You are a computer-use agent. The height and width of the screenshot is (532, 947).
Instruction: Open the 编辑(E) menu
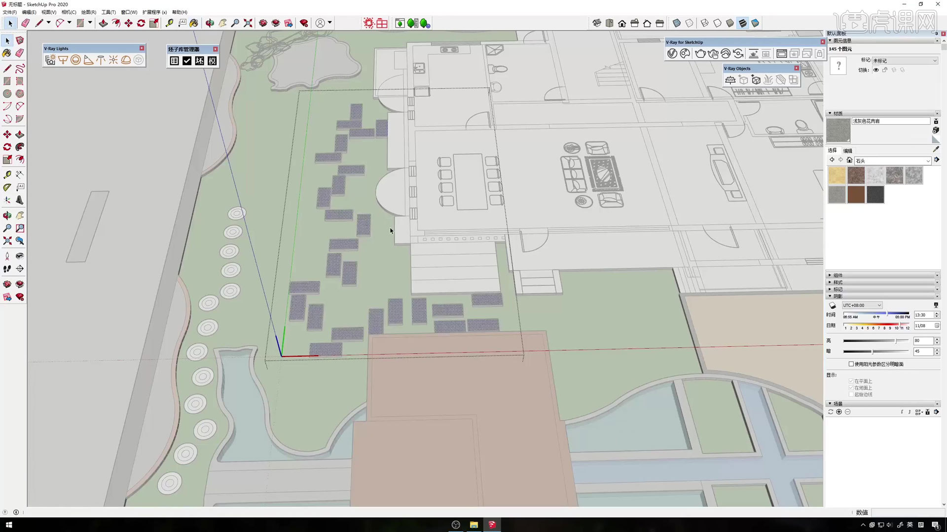pyautogui.click(x=29, y=12)
